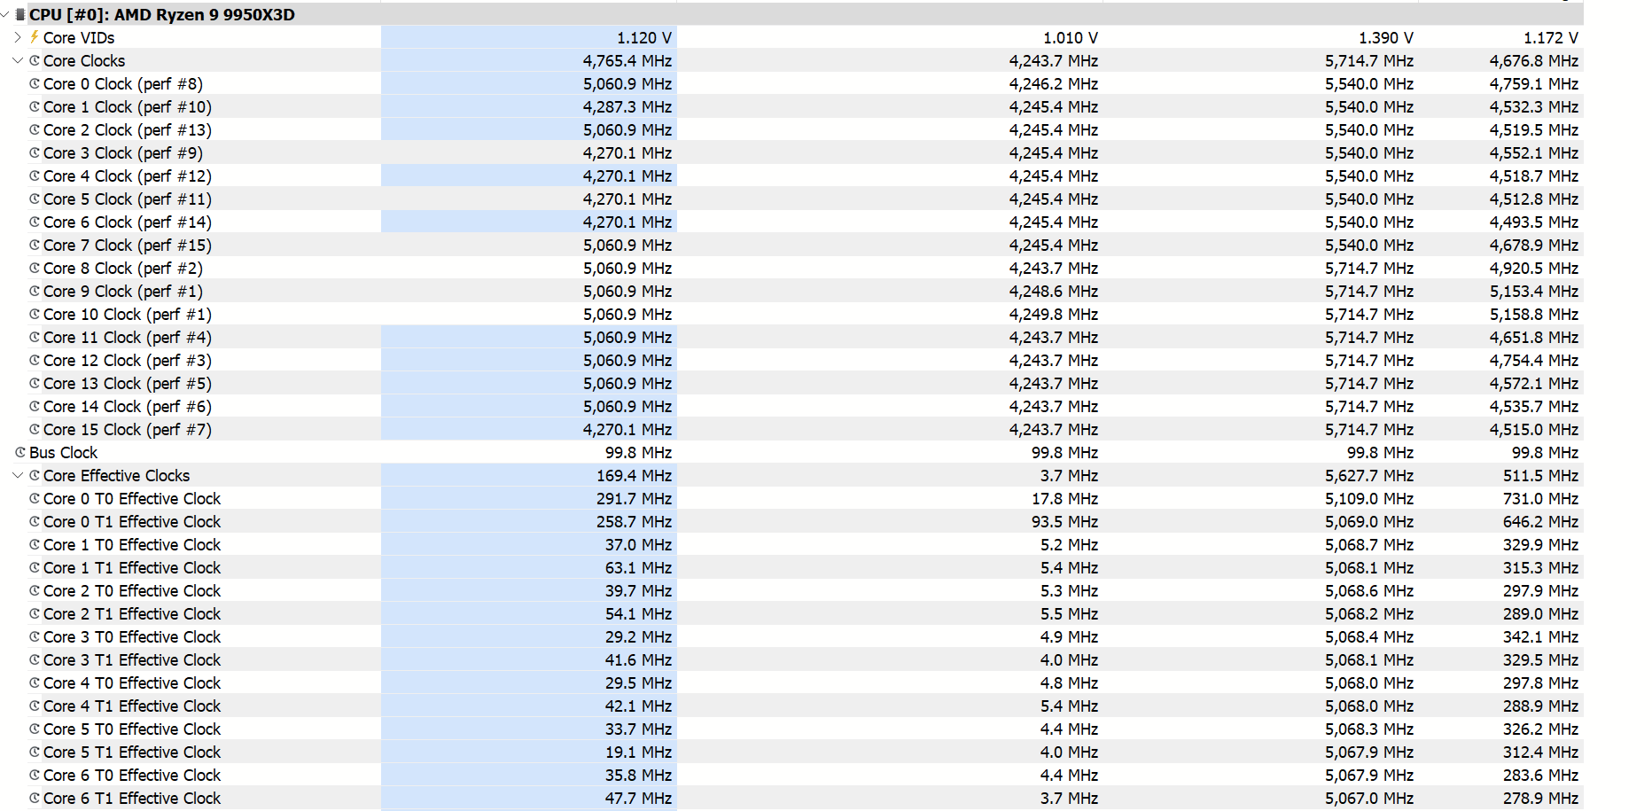Click the 5,627.7 MHz maximum Core Effective Clocks value

click(1368, 476)
